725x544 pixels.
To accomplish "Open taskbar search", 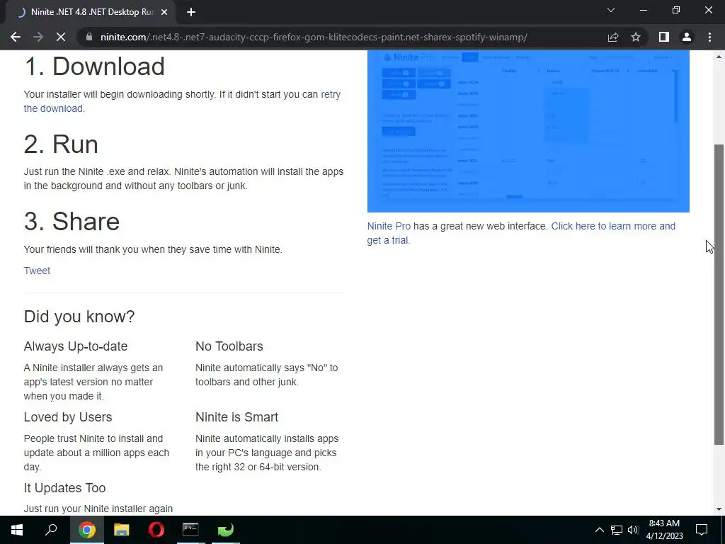I will (51, 530).
